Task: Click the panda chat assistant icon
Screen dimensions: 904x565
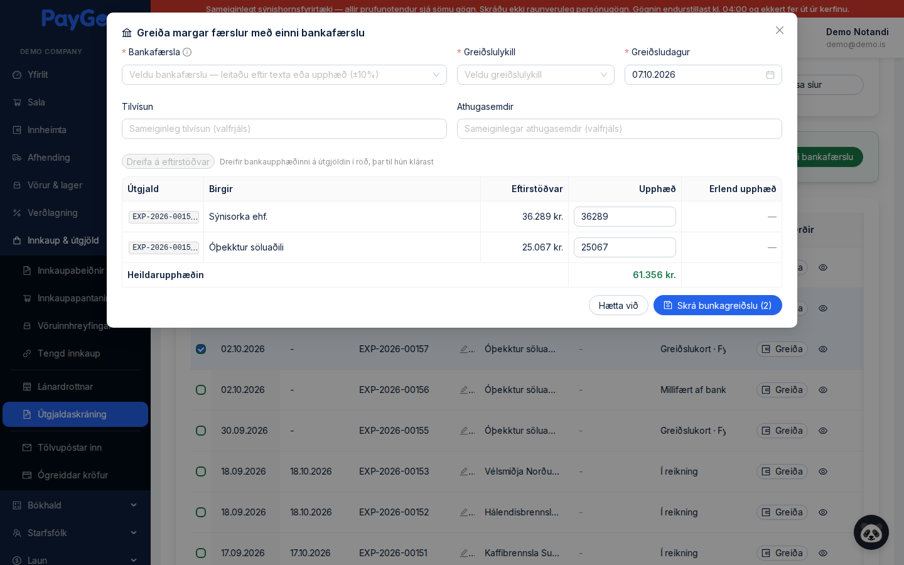Action: coord(871,532)
